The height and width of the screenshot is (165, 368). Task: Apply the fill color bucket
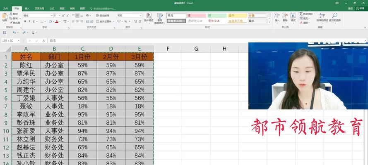tap(50, 21)
